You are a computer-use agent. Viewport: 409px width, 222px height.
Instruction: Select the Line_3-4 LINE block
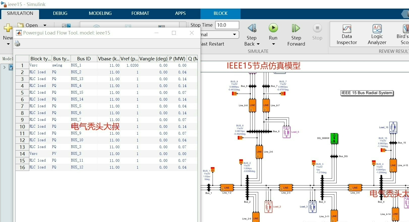pyautogui.click(x=355, y=188)
